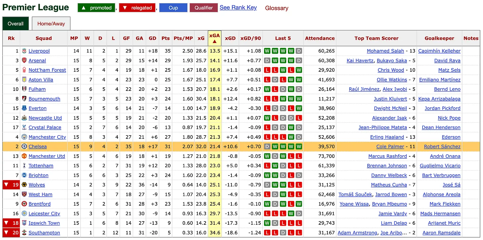Sort table by GD column header
This screenshot has height=240, width=483.
pos(153,38)
